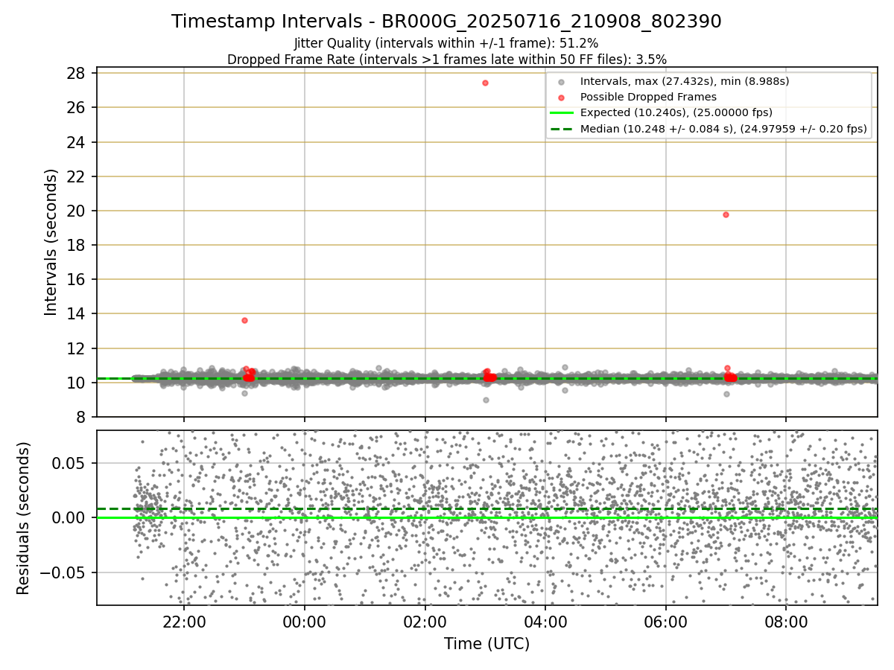Click the plot title 'Timestamp Intervals - BR000G_20250716_210908_802390'
The height and width of the screenshot is (670, 894).
point(446,22)
